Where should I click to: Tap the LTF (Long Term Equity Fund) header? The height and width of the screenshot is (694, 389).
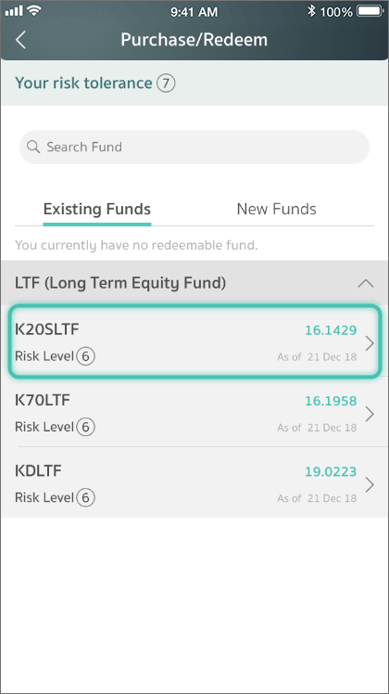point(194,283)
